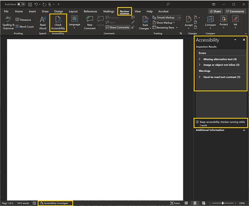Image resolution: width=249 pixels, height=206 pixels.
Task: Select the Pen ink comment icon
Action: [133, 22]
